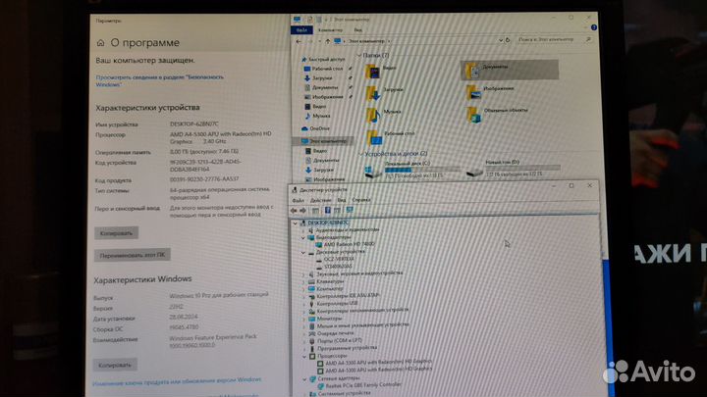Open Вид tab in File Explorer ribbon

click(x=357, y=30)
